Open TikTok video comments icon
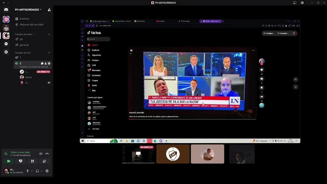This screenshot has height=184, width=327. pos(262,79)
